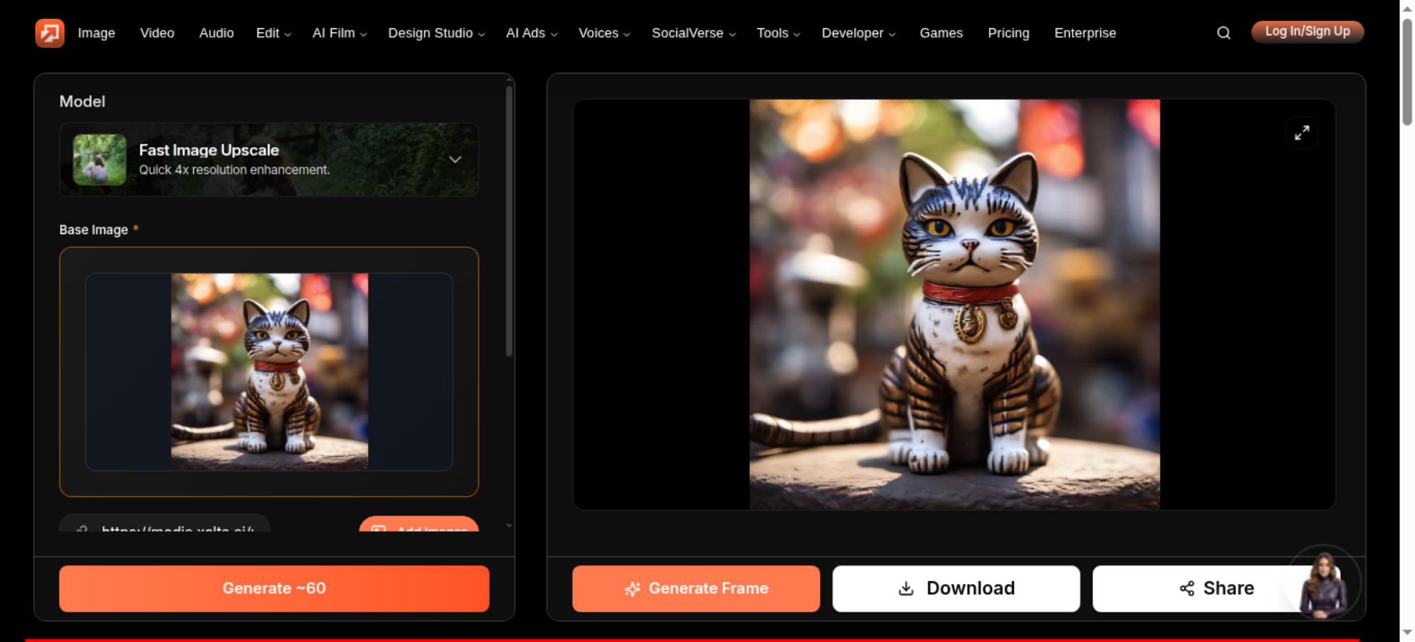Click the browser scrollbar down arrow
The height and width of the screenshot is (642, 1415).
click(x=1407, y=633)
